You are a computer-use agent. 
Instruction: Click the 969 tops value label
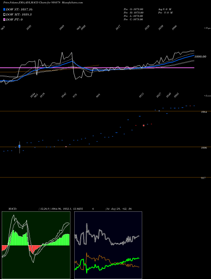(x=3, y=28)
